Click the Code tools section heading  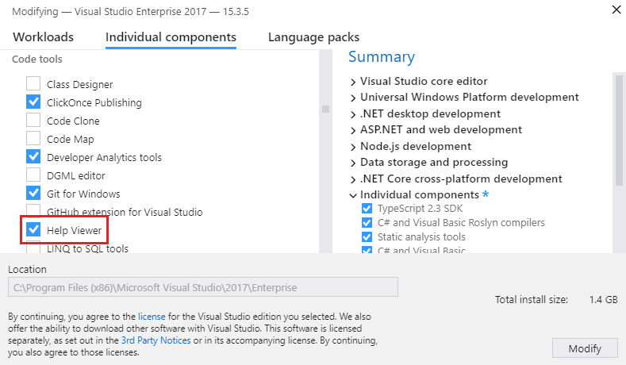(x=37, y=59)
